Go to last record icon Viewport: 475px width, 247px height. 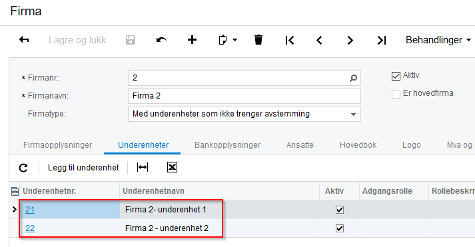pyautogui.click(x=382, y=40)
